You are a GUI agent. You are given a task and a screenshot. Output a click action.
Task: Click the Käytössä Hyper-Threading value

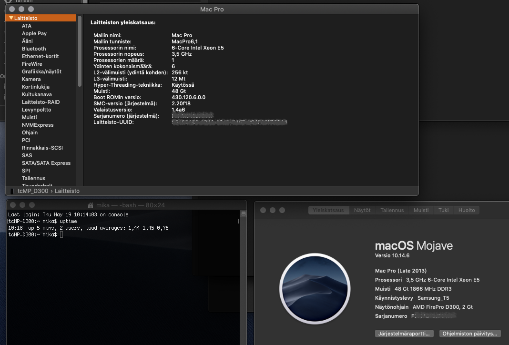point(183,85)
